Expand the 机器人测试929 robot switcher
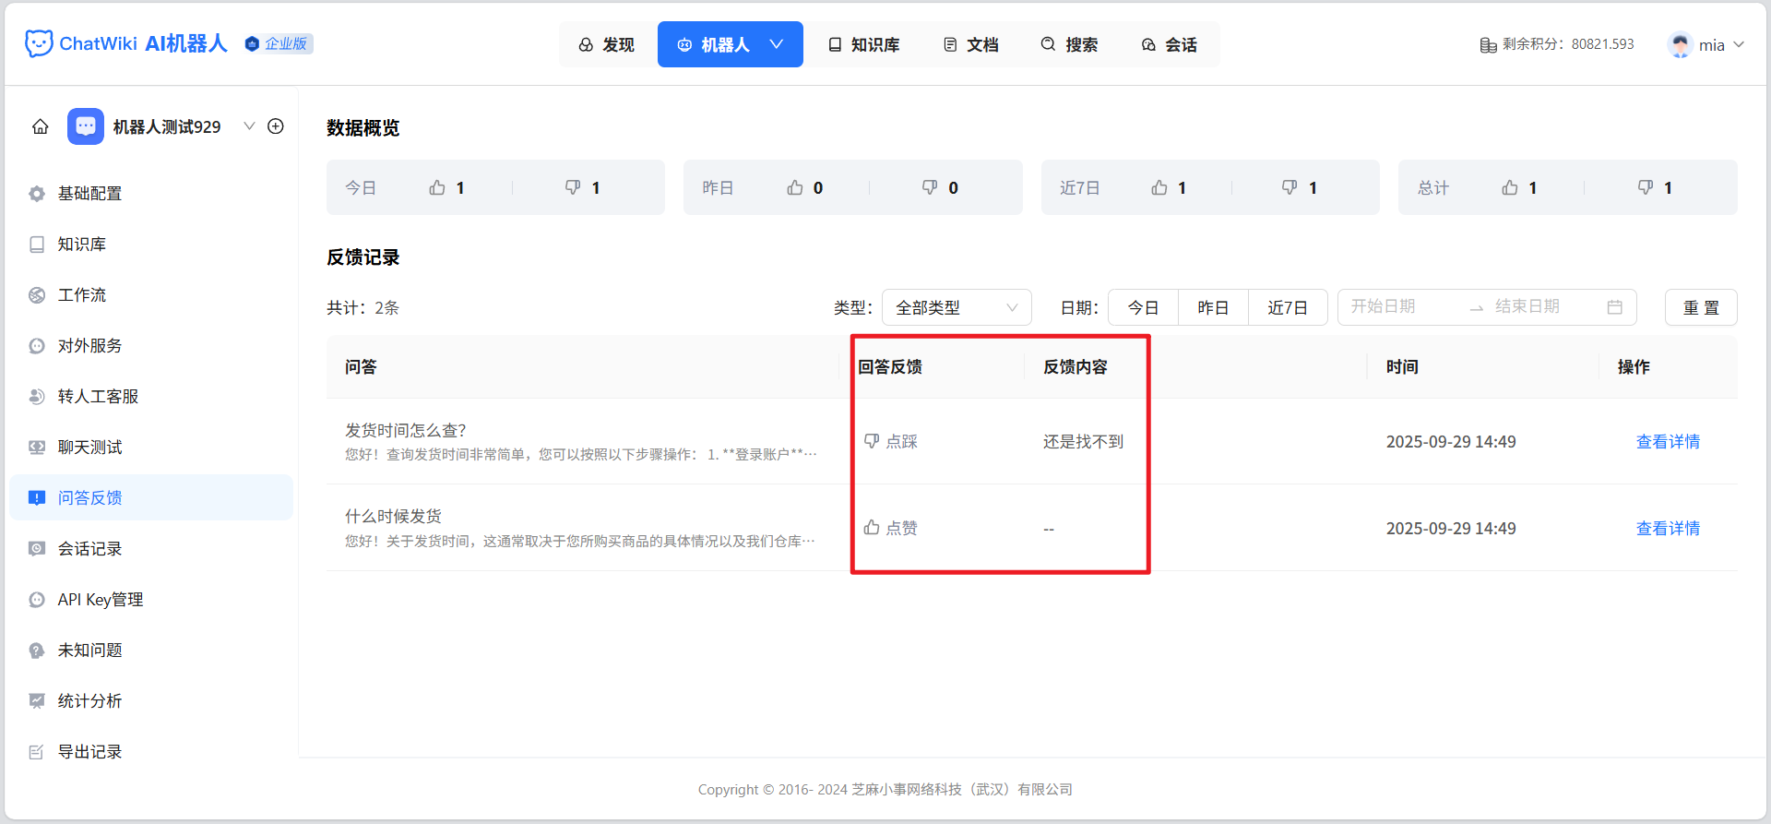Viewport: 1771px width, 824px height. pos(249,126)
